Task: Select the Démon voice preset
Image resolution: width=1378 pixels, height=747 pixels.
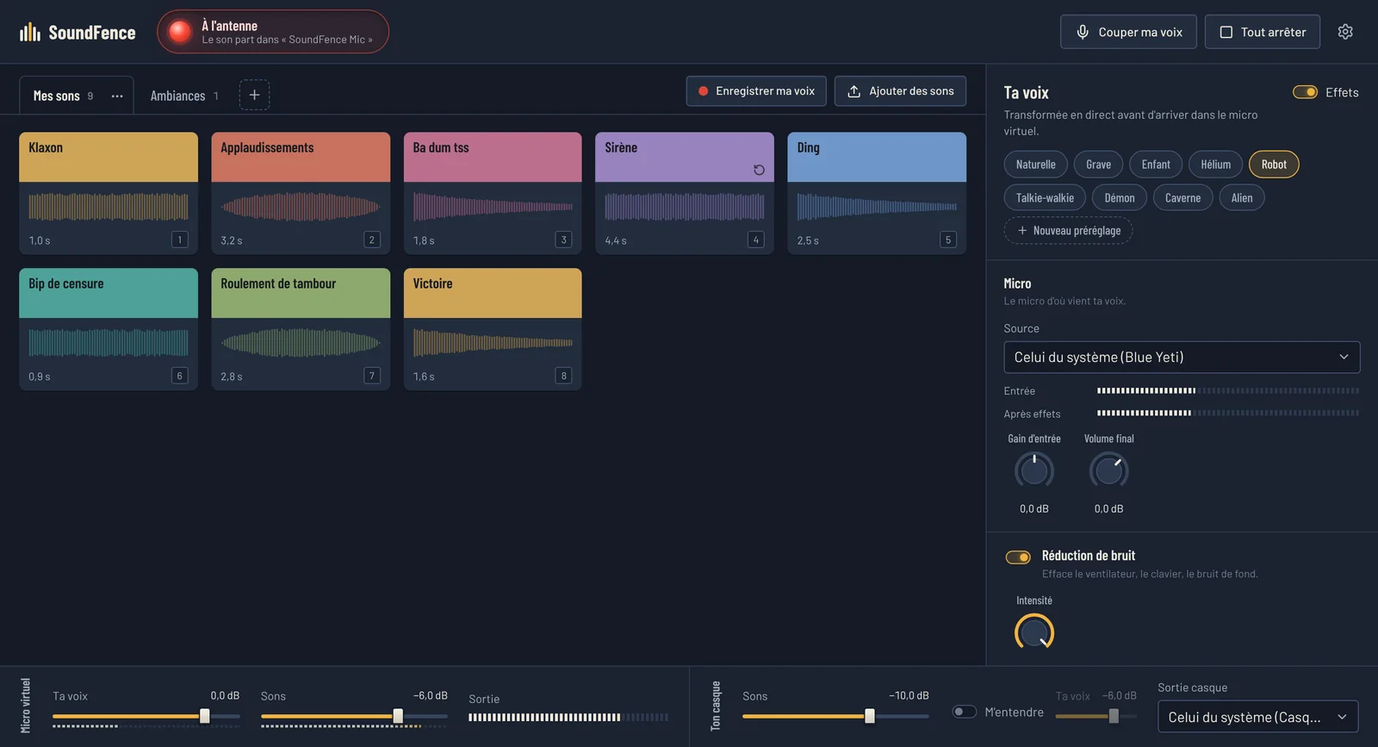Action: [x=1120, y=198]
